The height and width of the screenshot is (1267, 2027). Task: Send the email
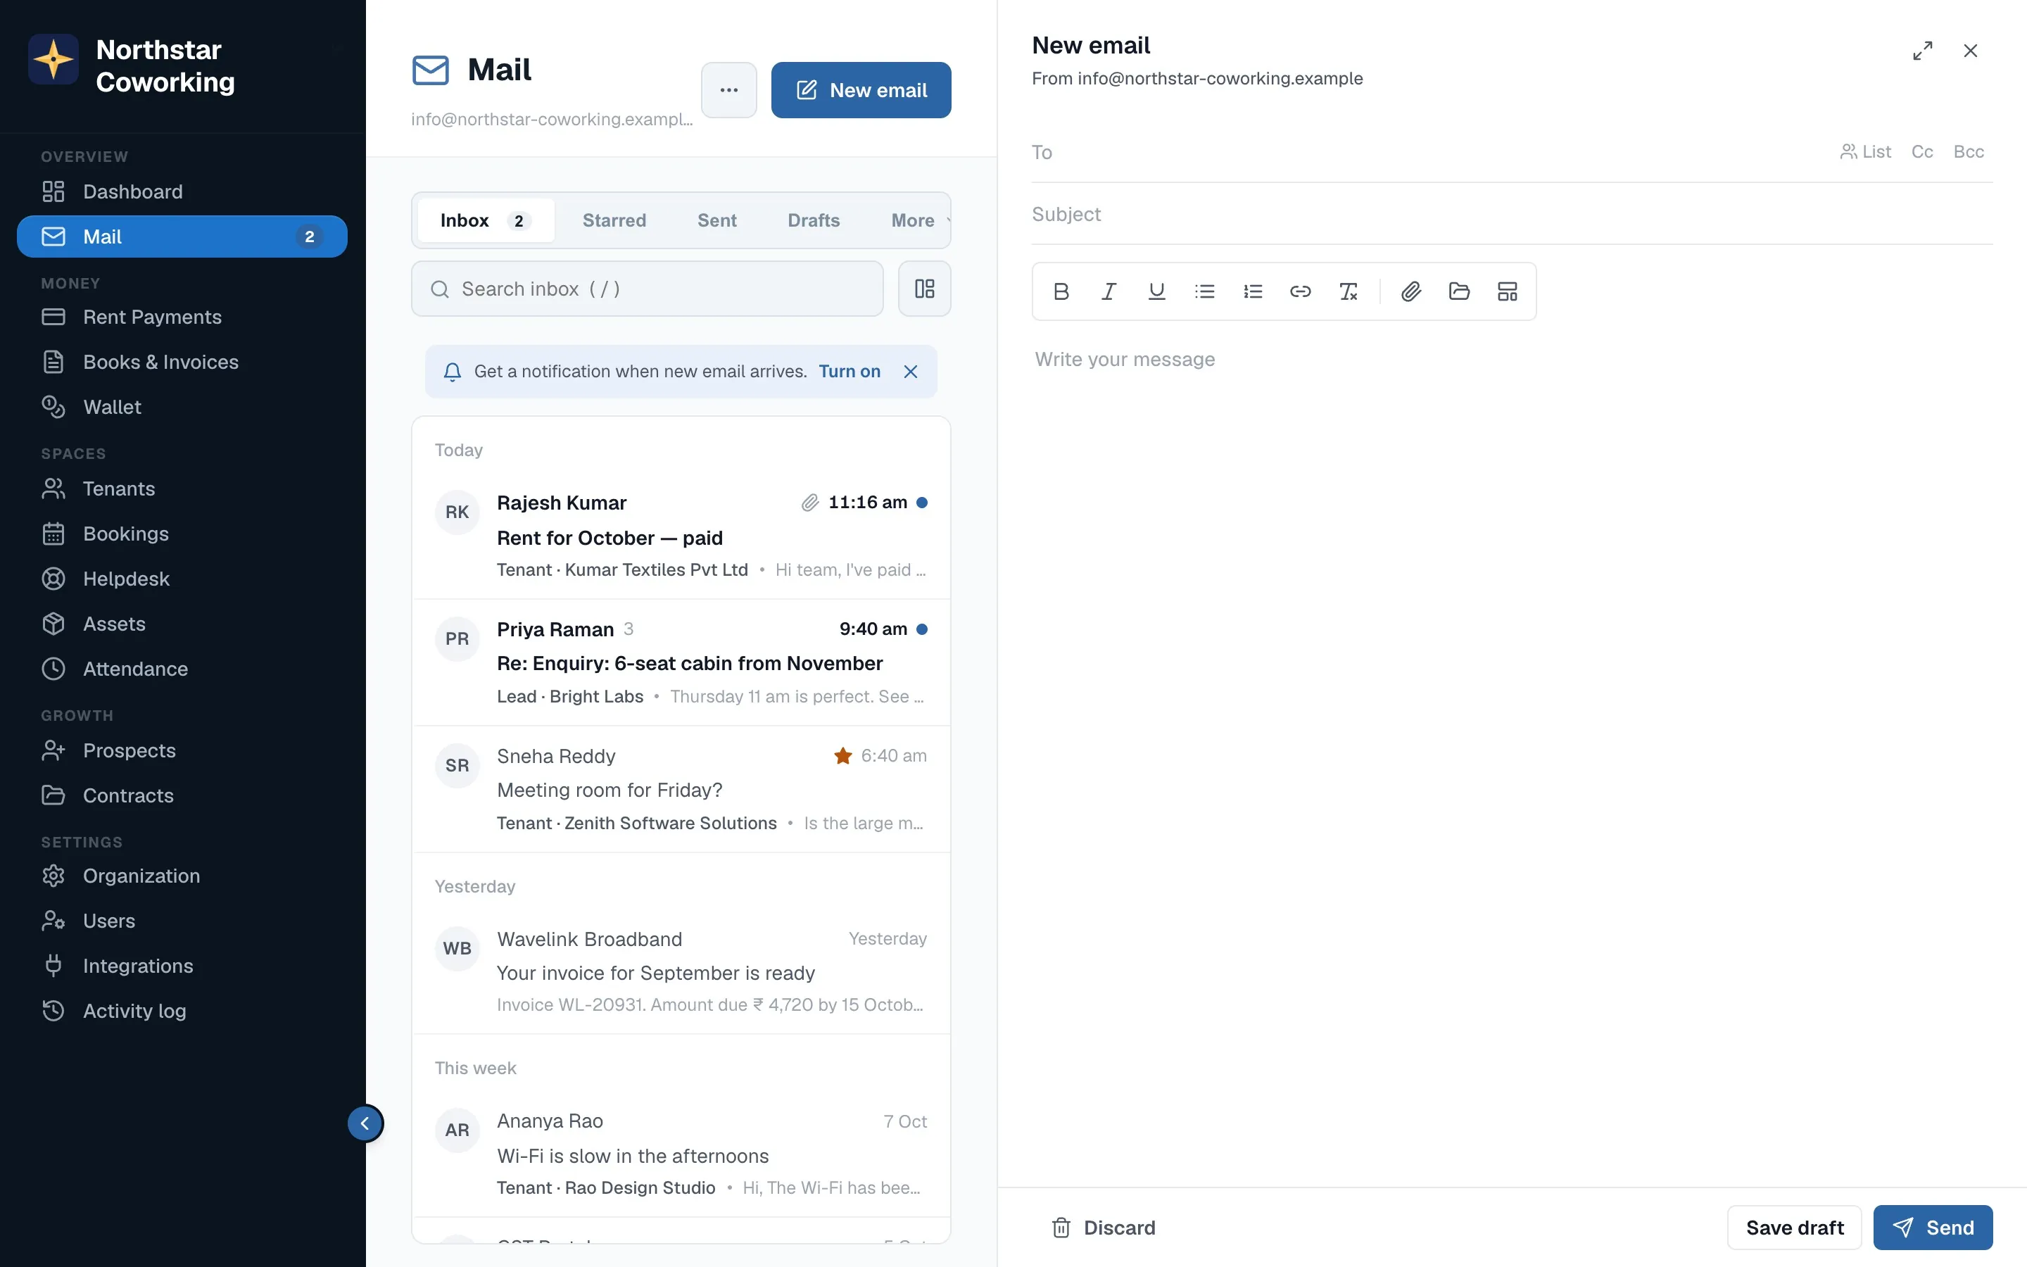pyautogui.click(x=1933, y=1228)
